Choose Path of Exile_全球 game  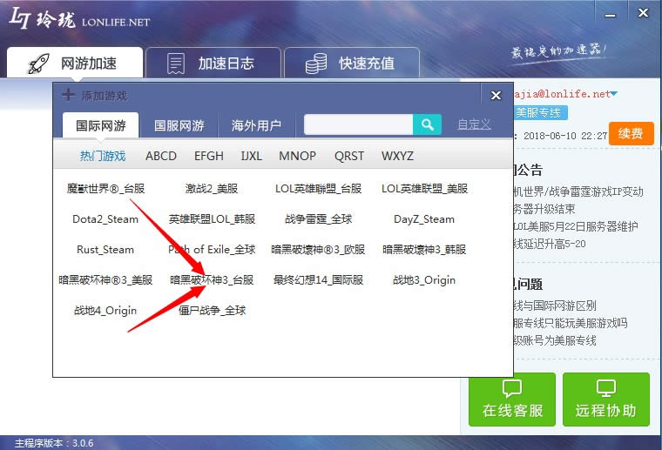point(212,250)
